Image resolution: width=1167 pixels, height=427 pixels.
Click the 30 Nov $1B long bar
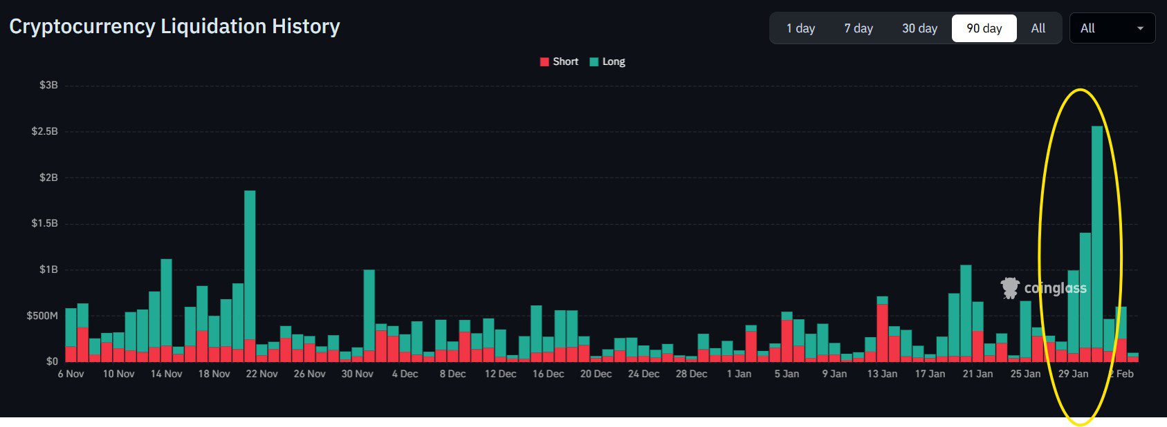[369, 307]
